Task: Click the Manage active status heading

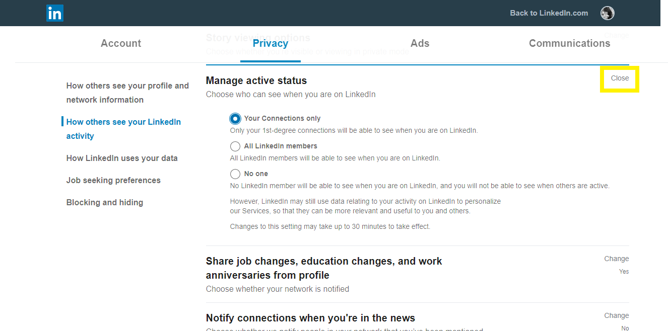Action: pos(256,80)
